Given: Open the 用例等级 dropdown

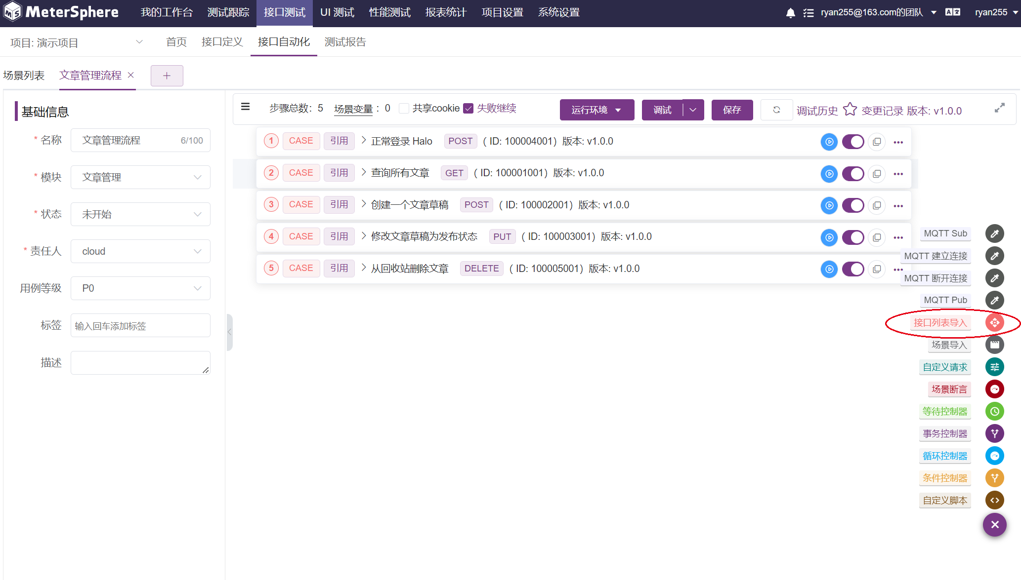Looking at the screenshot, I should click(140, 288).
